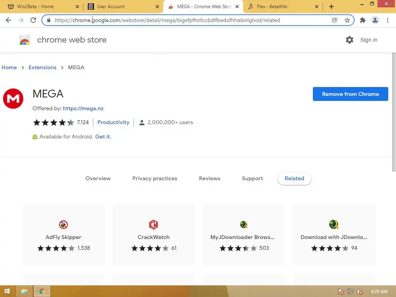The image size is (396, 297).
Task: Click the taskbar clock 4:29 AM
Action: tap(379, 292)
